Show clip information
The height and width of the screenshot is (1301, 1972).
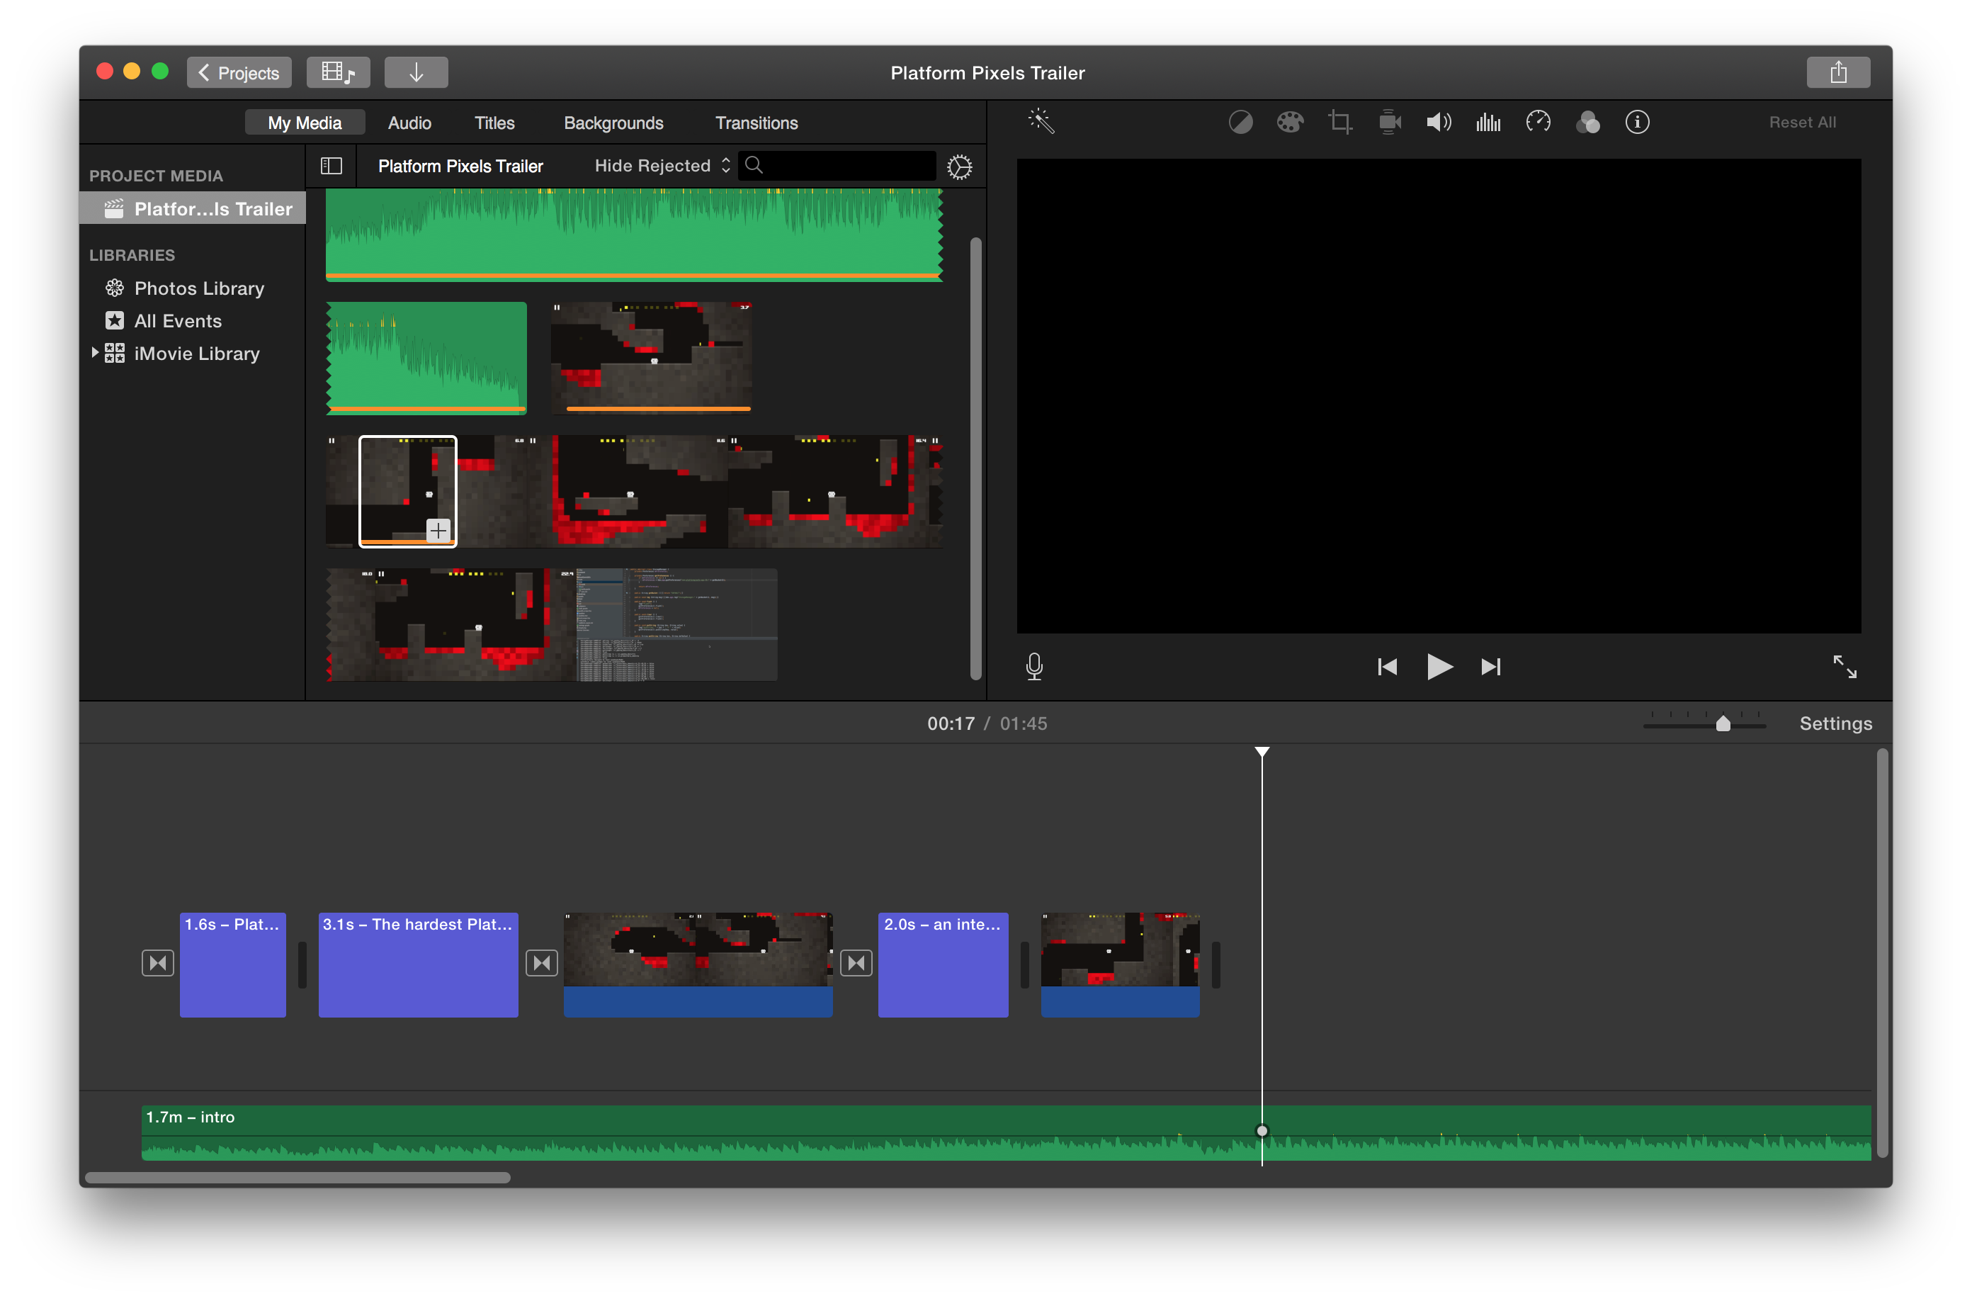1637,123
